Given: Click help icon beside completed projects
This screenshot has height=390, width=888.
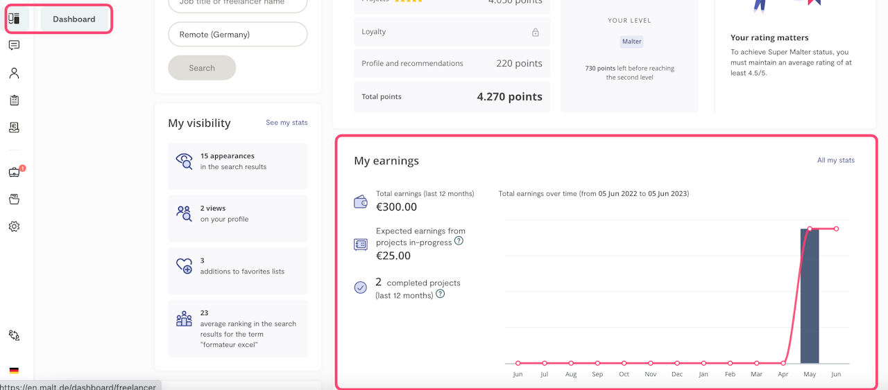Looking at the screenshot, I should [440, 294].
